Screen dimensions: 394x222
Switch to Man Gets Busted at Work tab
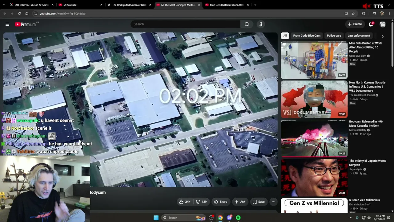point(226,5)
